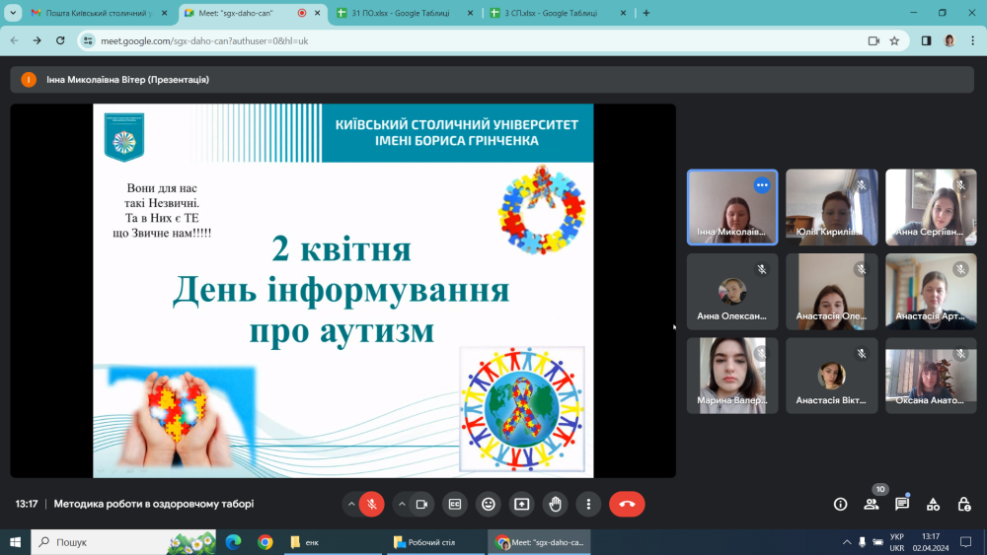Screen dimensions: 987x555
Task: Select Оксана Анато... participant tile
Action: tap(931, 376)
